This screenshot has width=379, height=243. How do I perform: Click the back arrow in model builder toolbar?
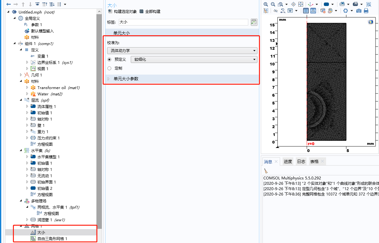coord(9,4)
